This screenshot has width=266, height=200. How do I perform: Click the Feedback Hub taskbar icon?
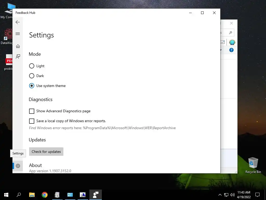[x=96, y=195]
